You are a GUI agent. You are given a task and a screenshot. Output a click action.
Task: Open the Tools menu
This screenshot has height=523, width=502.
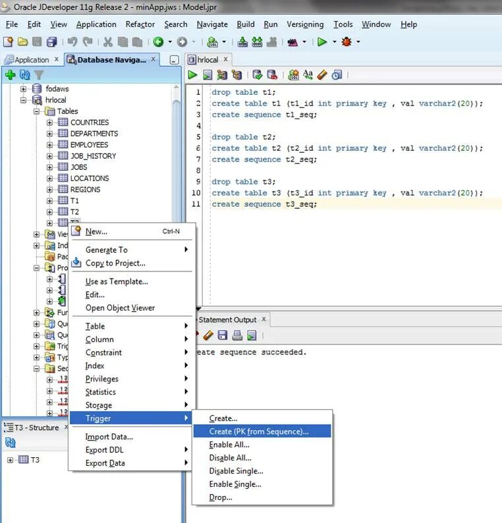click(343, 24)
